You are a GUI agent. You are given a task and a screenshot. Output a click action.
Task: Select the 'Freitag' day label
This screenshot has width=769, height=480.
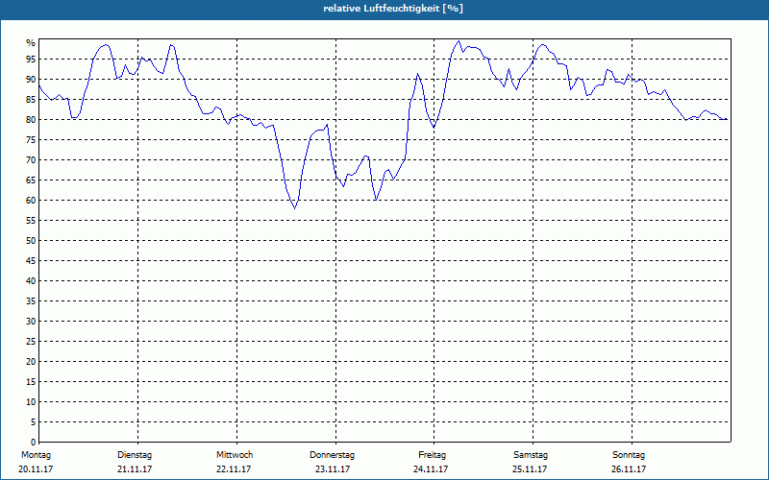(x=432, y=455)
